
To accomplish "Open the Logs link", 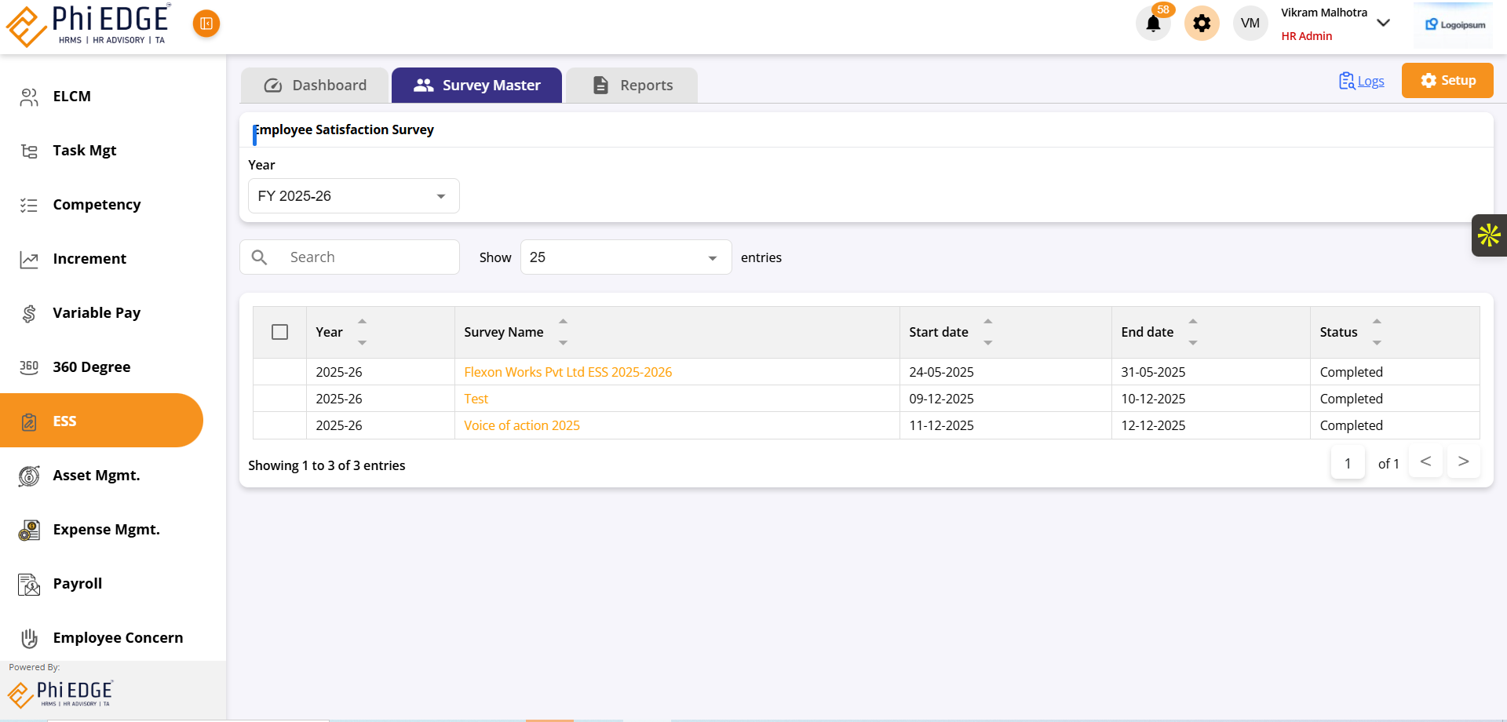I will coord(1362,81).
